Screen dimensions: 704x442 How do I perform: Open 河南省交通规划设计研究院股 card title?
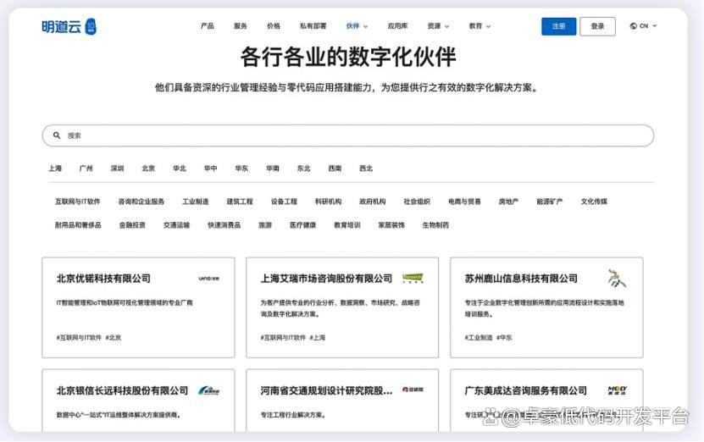326,390
